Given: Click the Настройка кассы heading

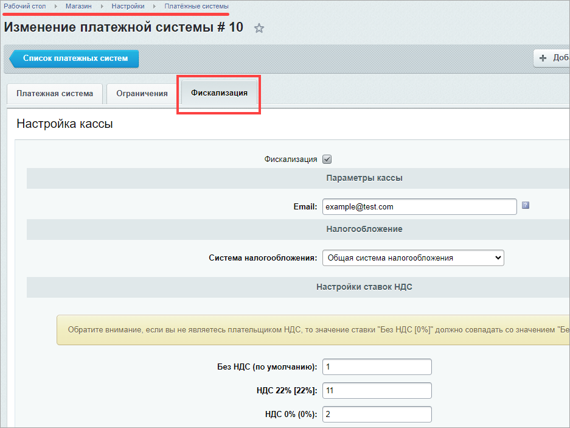Looking at the screenshot, I should [64, 124].
